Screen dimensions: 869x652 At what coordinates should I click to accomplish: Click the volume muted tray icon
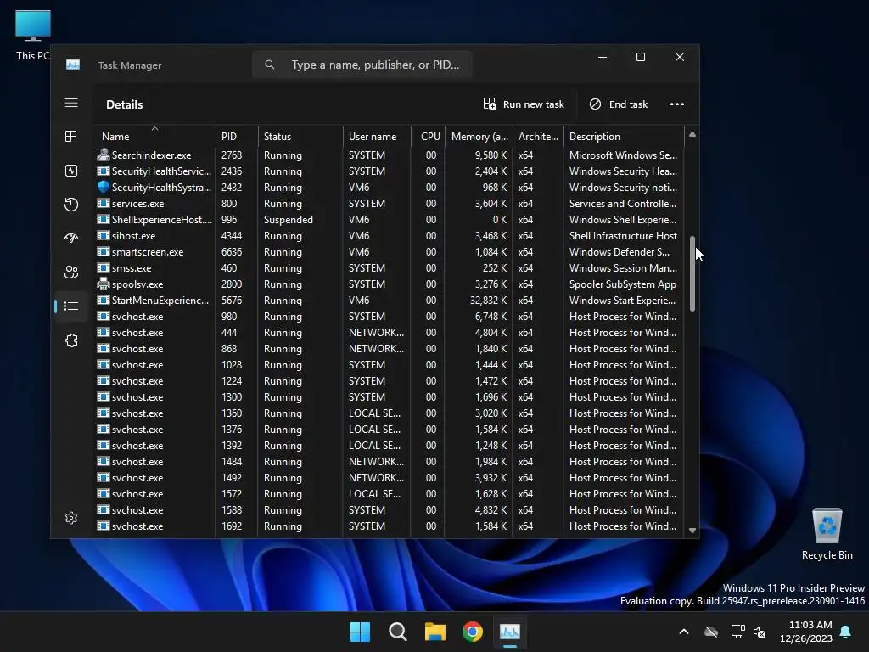tap(760, 632)
